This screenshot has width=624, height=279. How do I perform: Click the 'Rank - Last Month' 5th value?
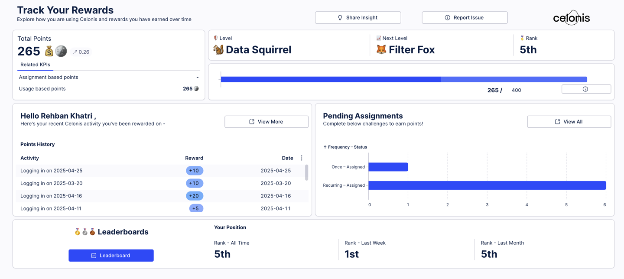[489, 254]
